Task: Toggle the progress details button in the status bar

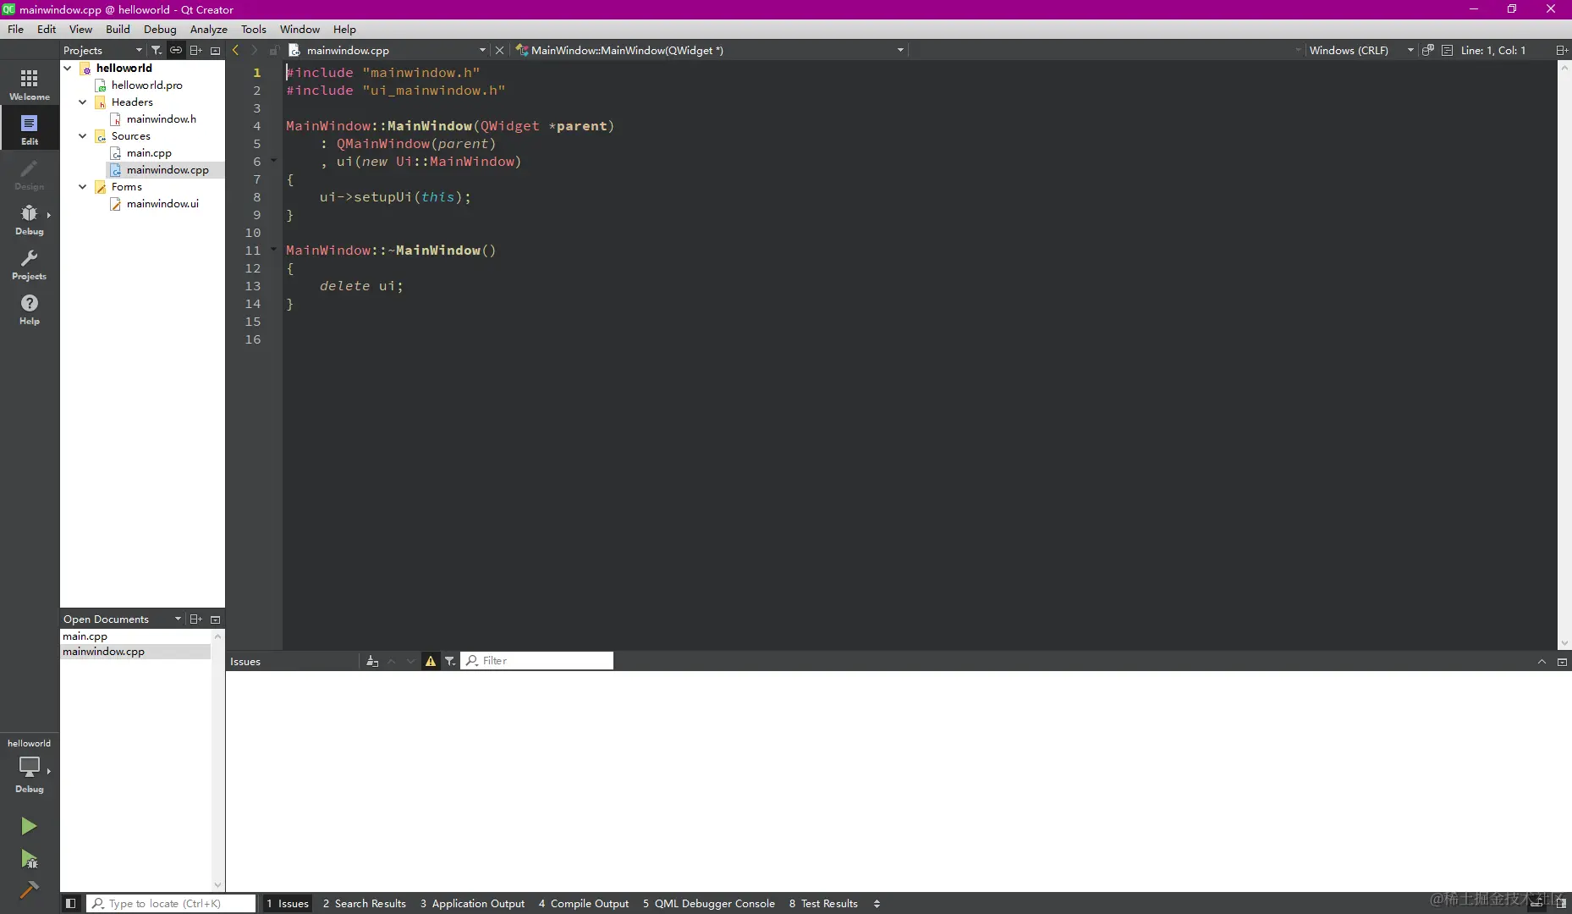Action: tap(1536, 903)
